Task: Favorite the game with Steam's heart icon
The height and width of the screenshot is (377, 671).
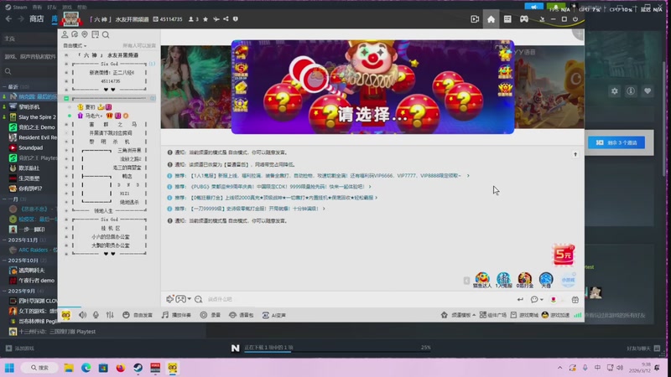Action: coord(648,91)
